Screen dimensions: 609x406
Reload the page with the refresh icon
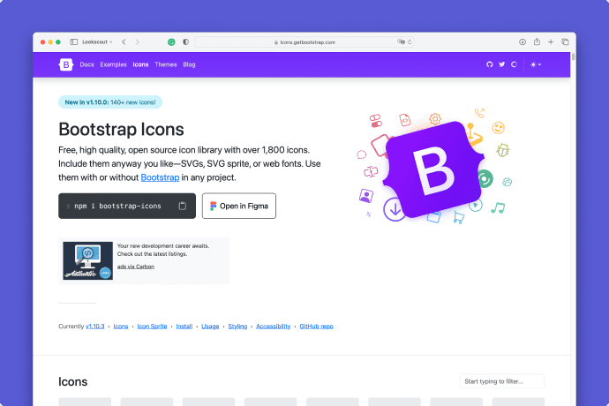click(410, 42)
